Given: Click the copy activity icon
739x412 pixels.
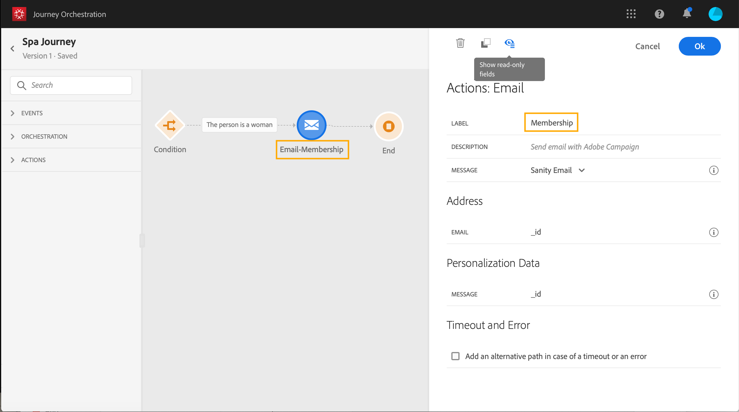Looking at the screenshot, I should tap(486, 43).
